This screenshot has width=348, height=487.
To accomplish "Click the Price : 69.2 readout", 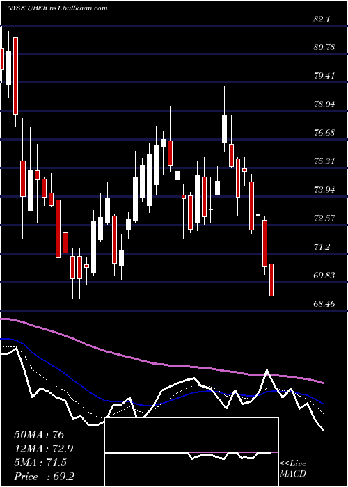I will coord(44,477).
